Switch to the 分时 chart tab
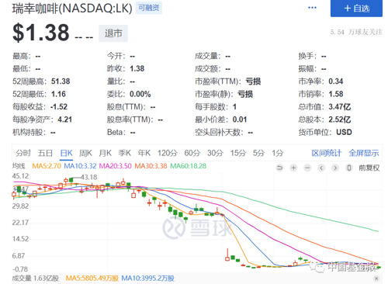This screenshot has height=284, width=388. pos(23,153)
